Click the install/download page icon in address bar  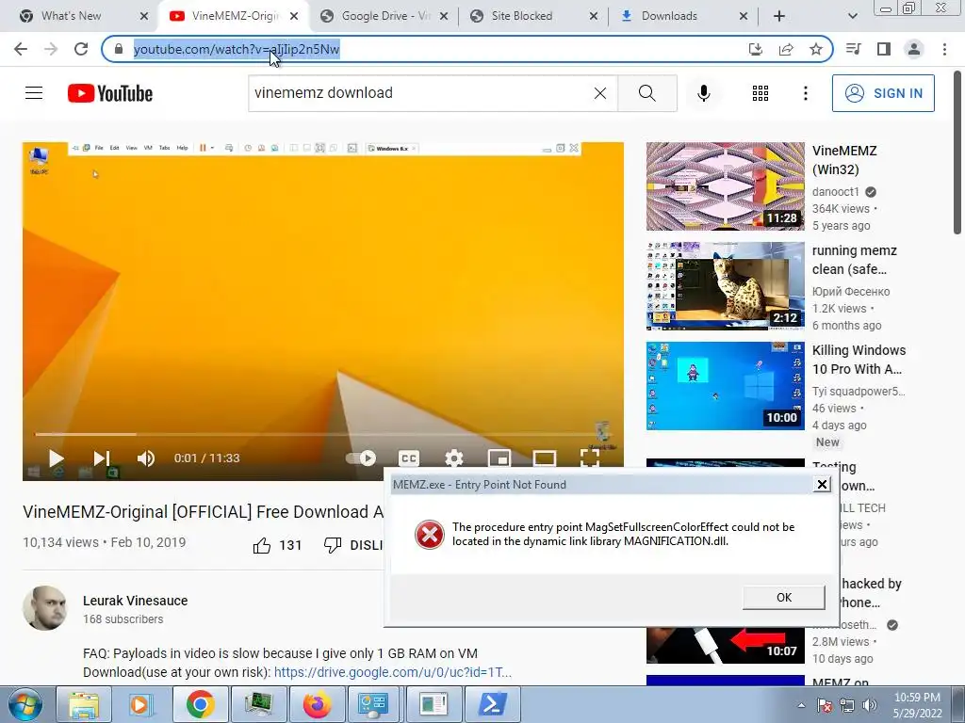[756, 49]
